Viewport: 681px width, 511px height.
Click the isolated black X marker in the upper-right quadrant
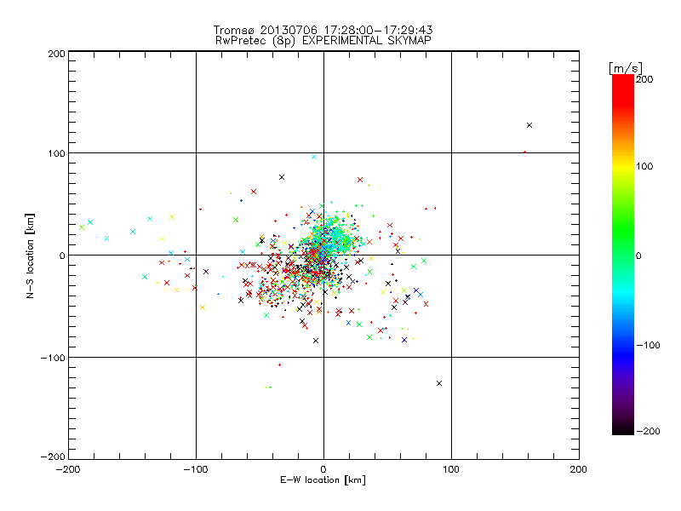coord(529,125)
